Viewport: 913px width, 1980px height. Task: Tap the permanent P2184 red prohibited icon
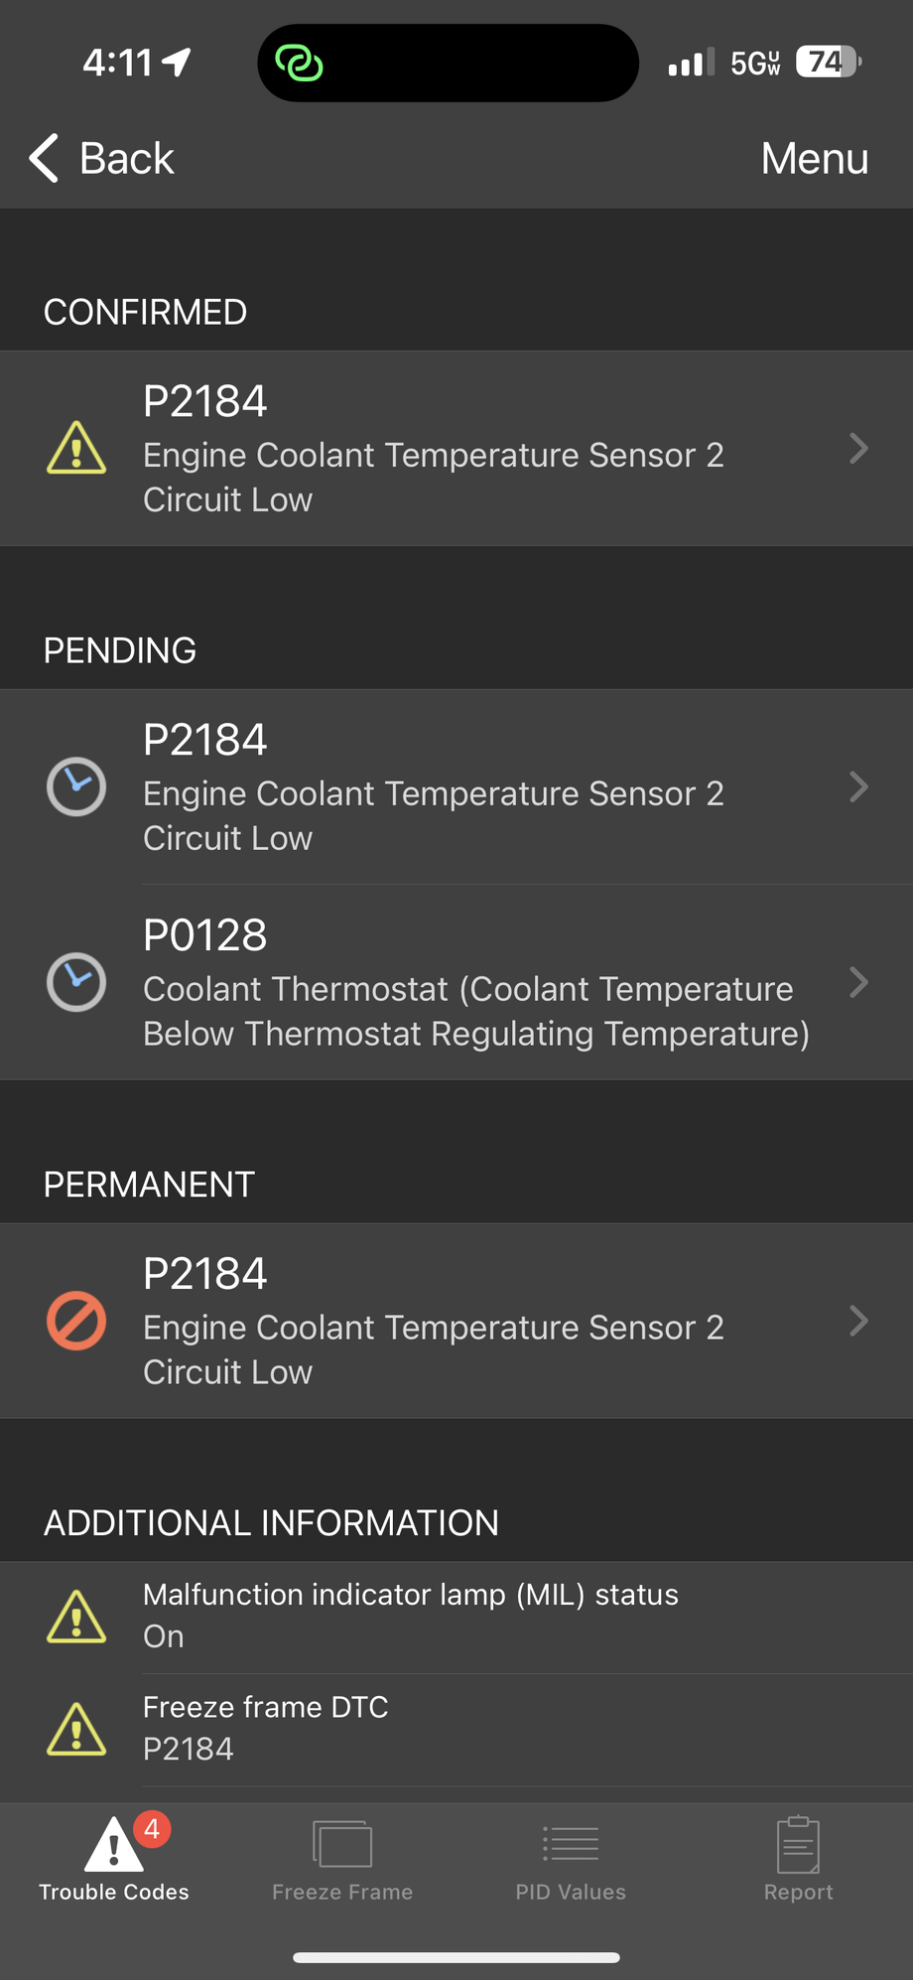[x=76, y=1321]
